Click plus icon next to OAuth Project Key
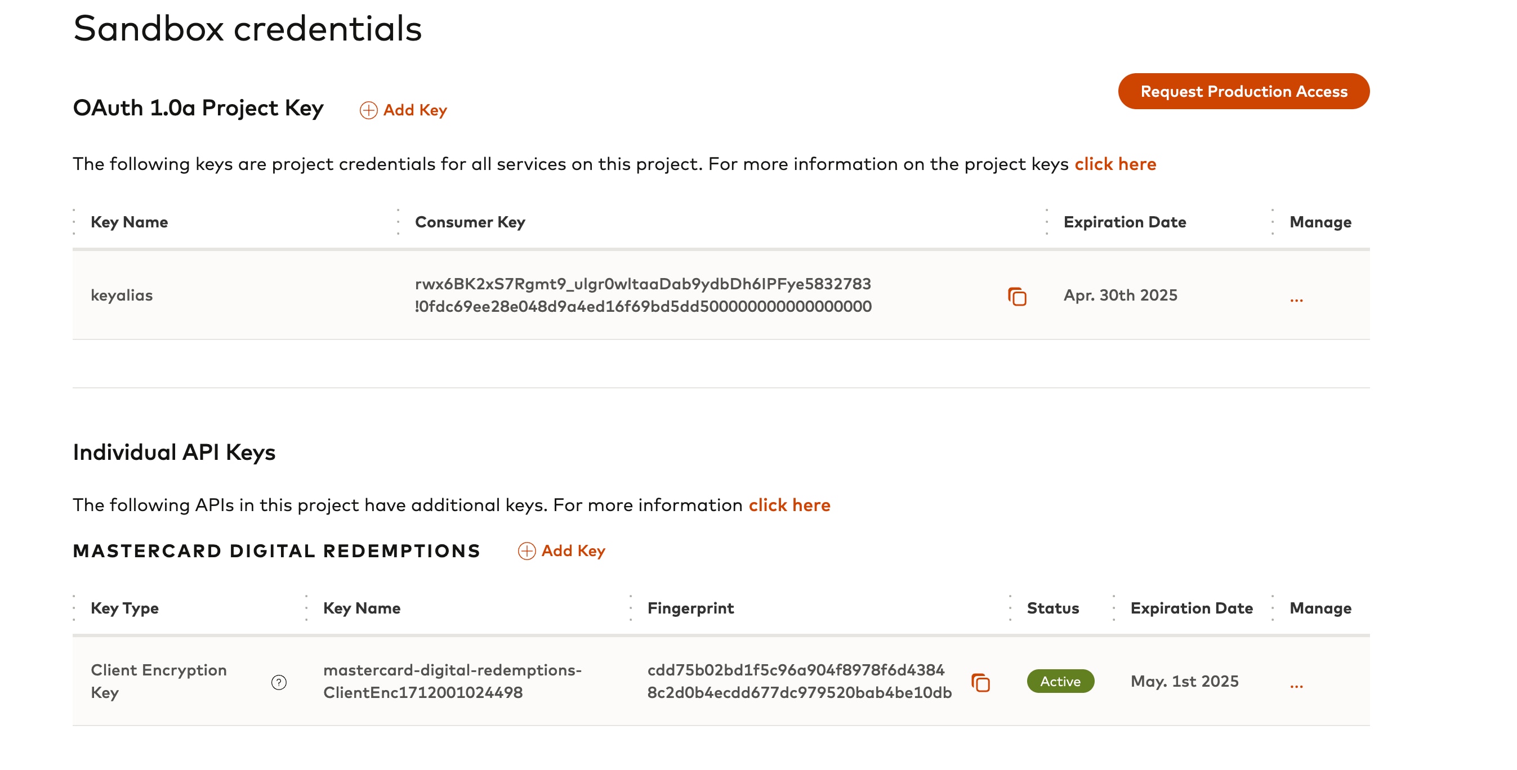The width and height of the screenshot is (1517, 770). pyautogui.click(x=369, y=110)
